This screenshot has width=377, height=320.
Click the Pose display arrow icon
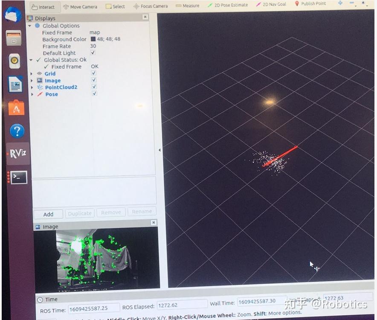coord(40,94)
